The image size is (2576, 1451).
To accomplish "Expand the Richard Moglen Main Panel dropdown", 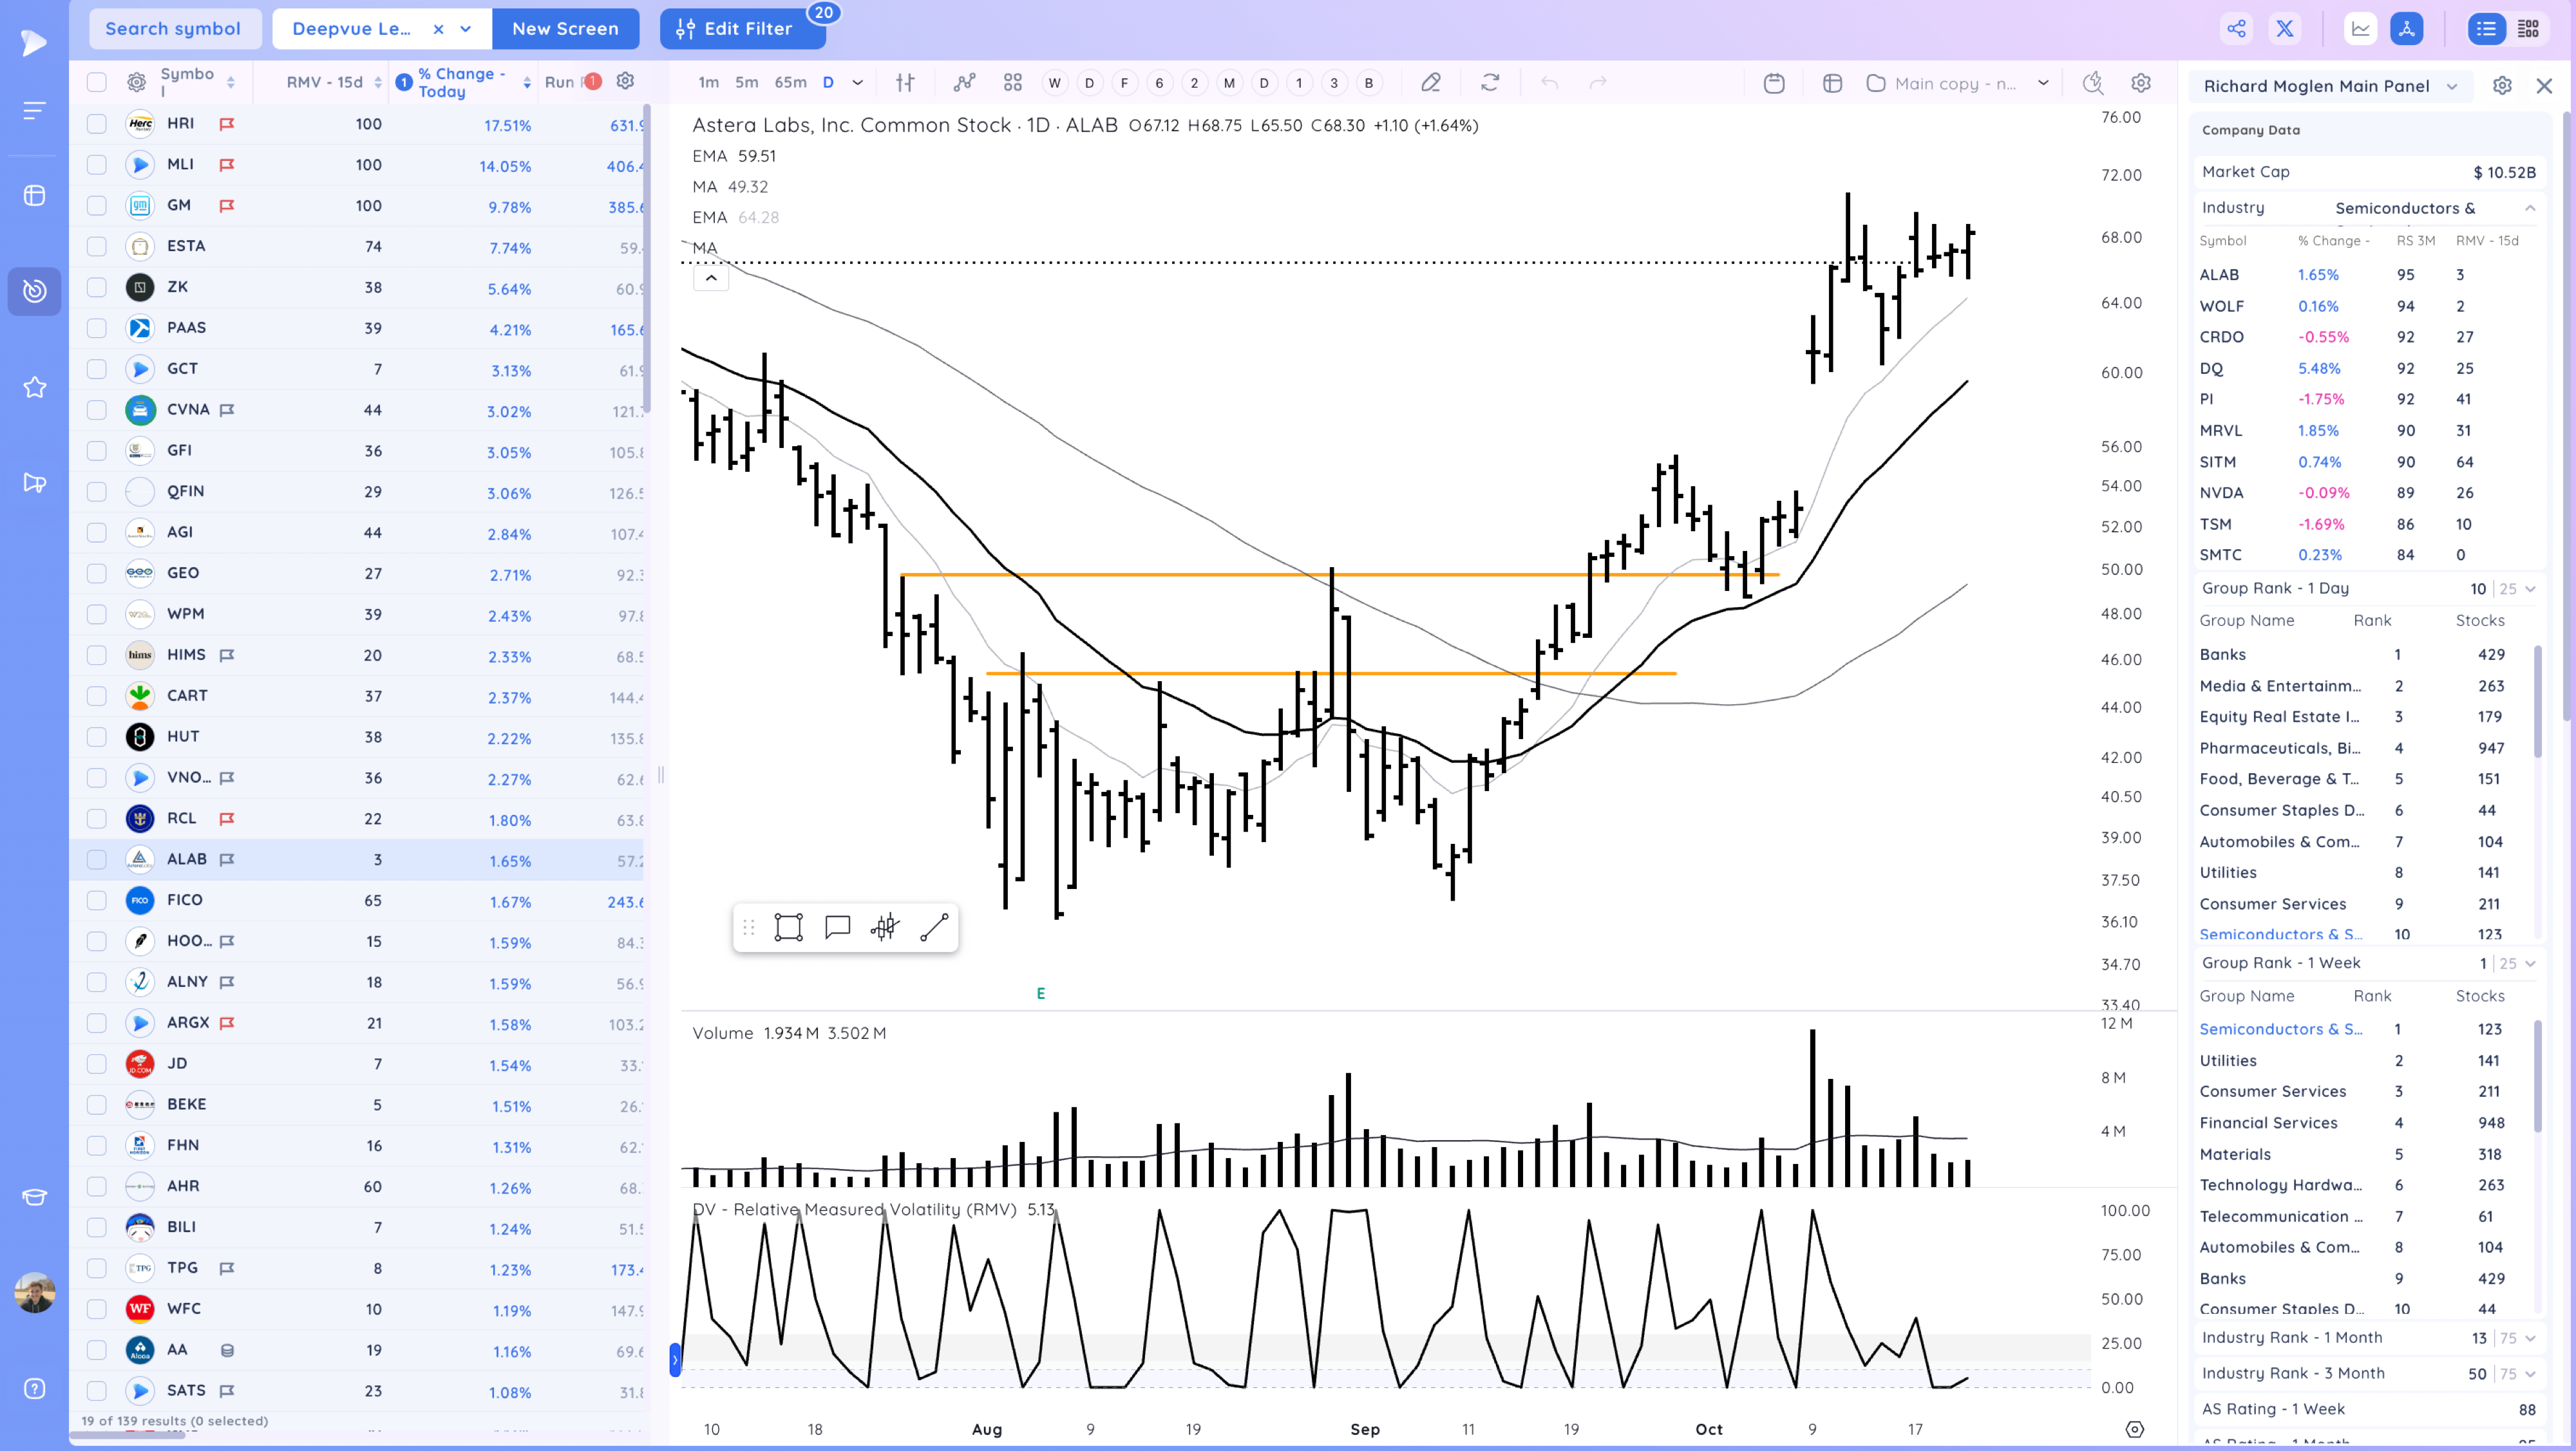I will point(2452,86).
